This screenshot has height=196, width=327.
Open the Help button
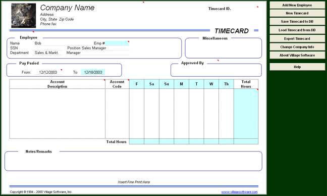(x=297, y=67)
